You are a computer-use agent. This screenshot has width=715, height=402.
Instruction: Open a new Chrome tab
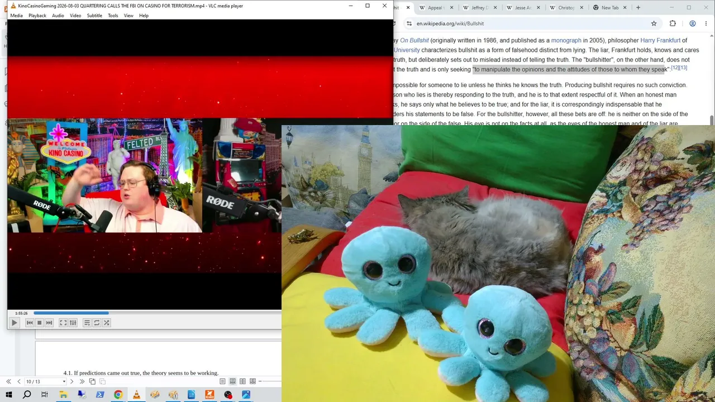tap(638, 8)
